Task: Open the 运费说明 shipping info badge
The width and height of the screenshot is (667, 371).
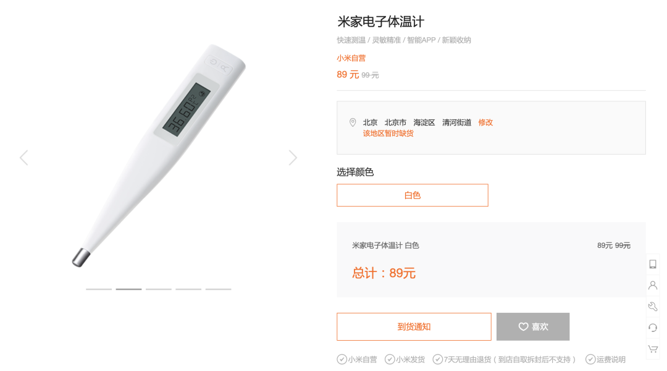Action: tap(605, 359)
